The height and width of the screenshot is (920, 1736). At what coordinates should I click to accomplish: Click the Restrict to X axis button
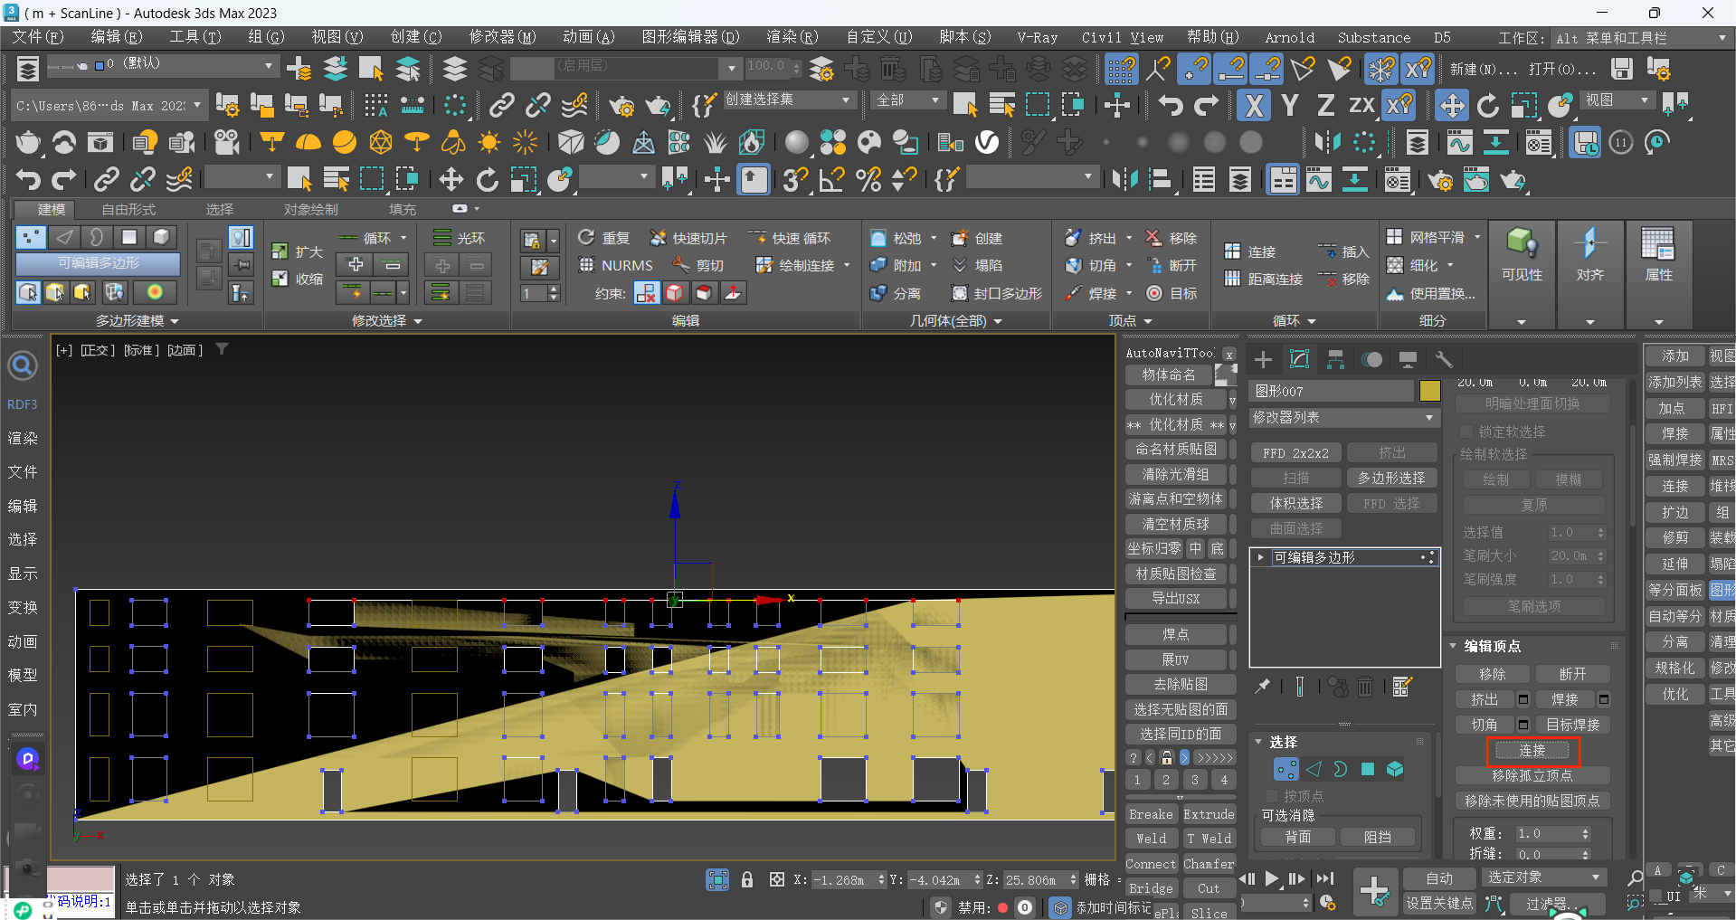(1254, 105)
